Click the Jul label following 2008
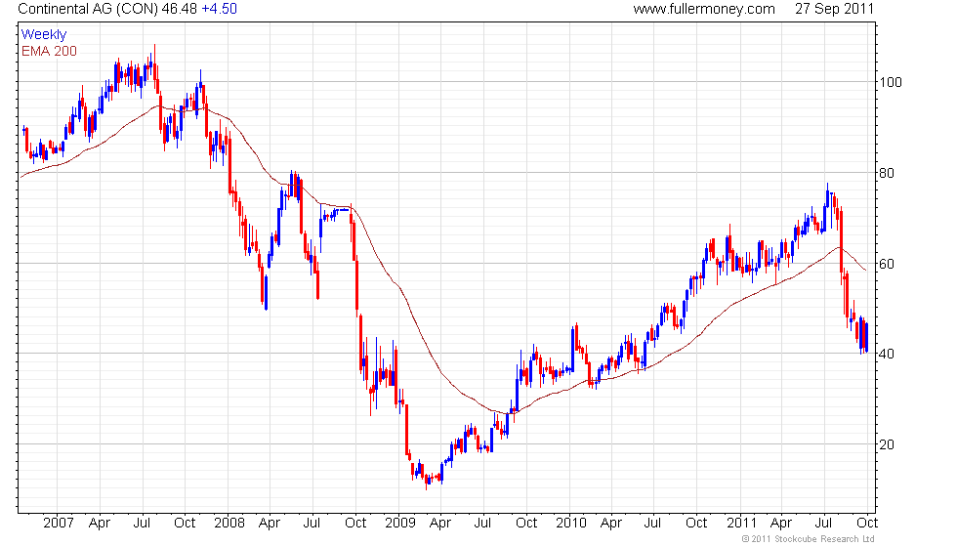Viewport: 957px width, 547px height. pyautogui.click(x=312, y=523)
